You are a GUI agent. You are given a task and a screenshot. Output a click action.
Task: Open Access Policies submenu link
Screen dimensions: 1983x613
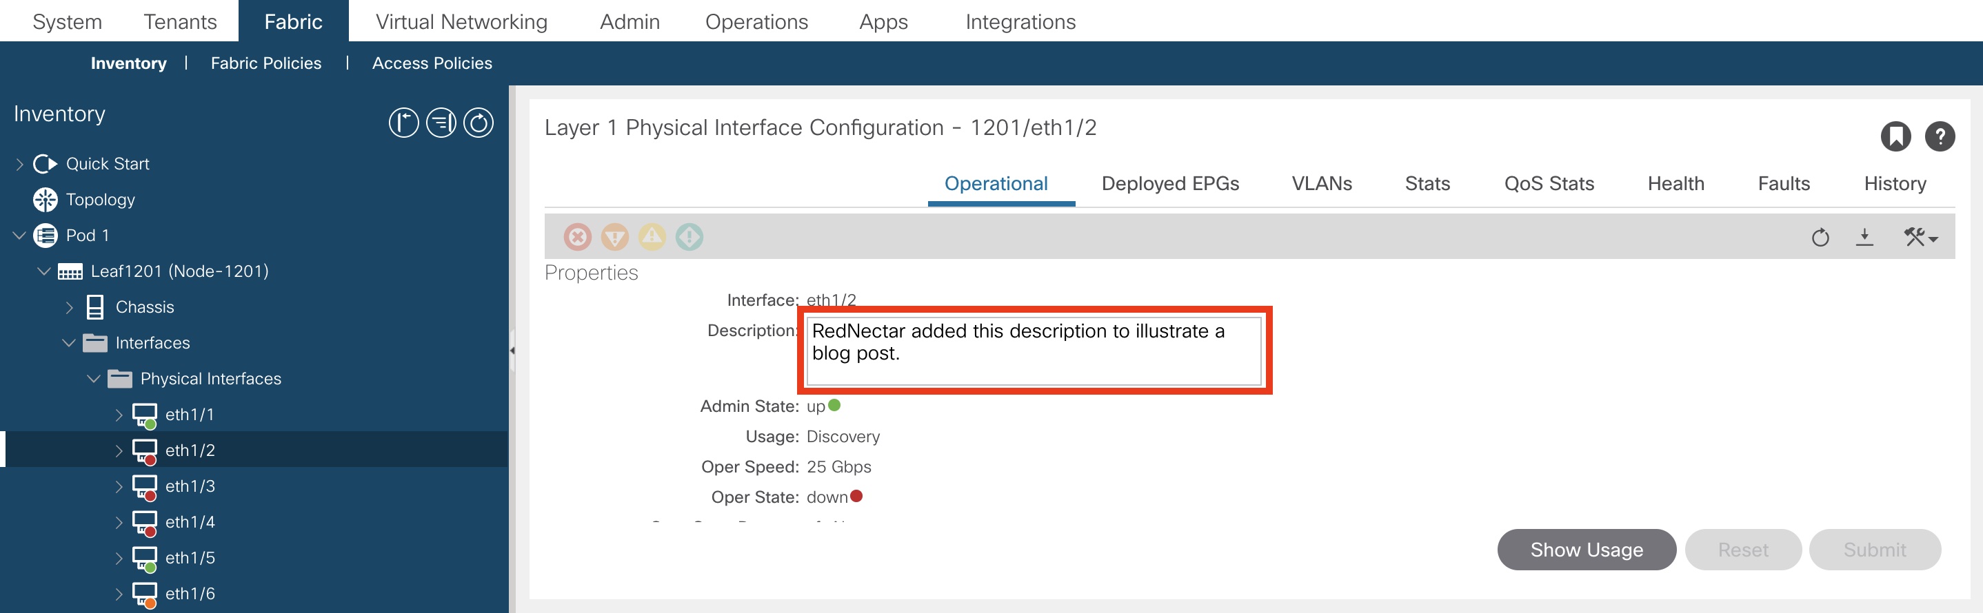tap(432, 63)
